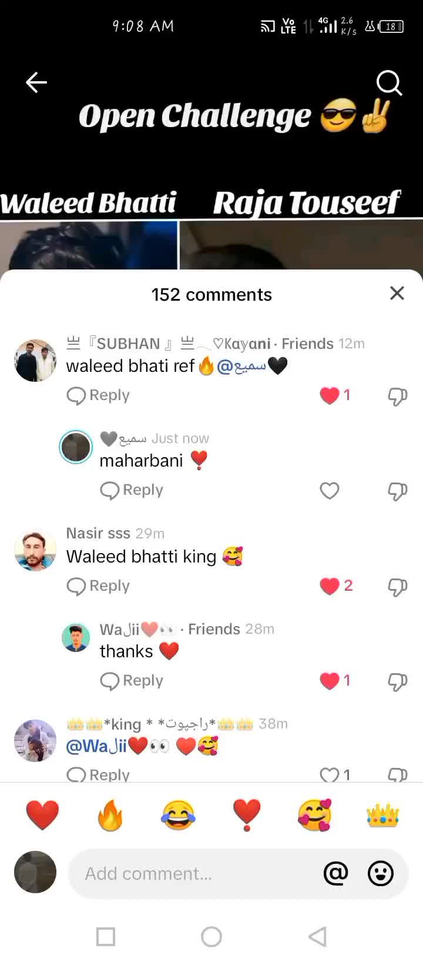Viewport: 423px width, 965px height.
Task: Insert the fire emoji quick reaction
Action: click(110, 816)
